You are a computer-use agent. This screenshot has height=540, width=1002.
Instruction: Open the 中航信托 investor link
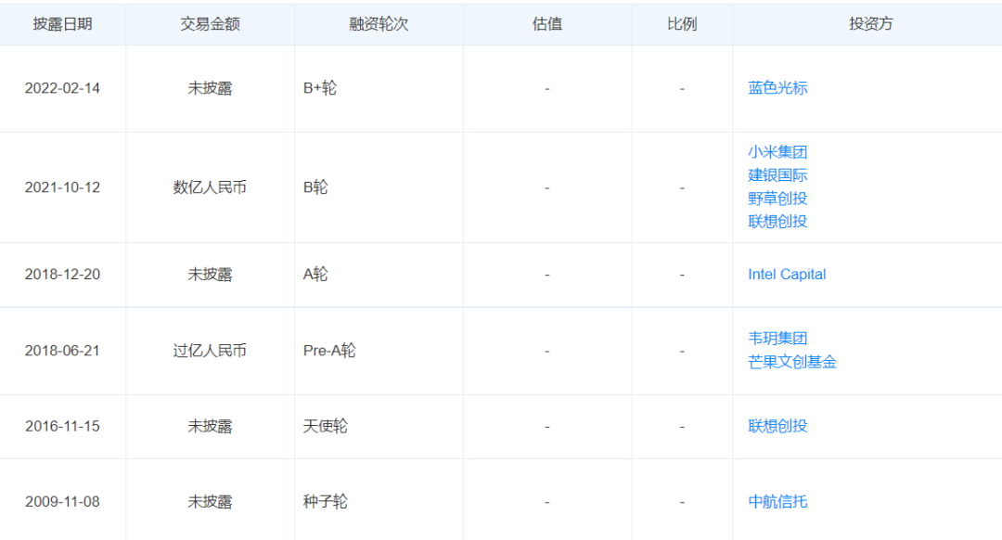(777, 502)
